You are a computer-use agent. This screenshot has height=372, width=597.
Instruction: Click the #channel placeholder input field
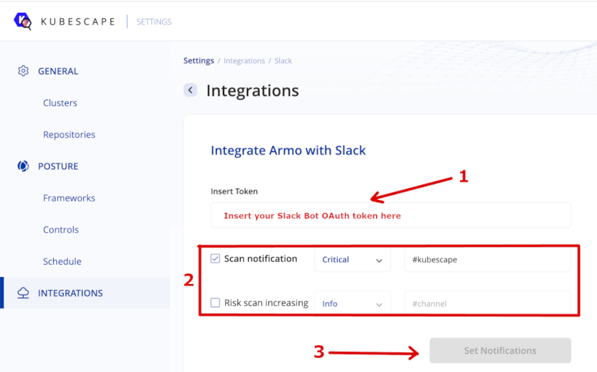click(488, 303)
